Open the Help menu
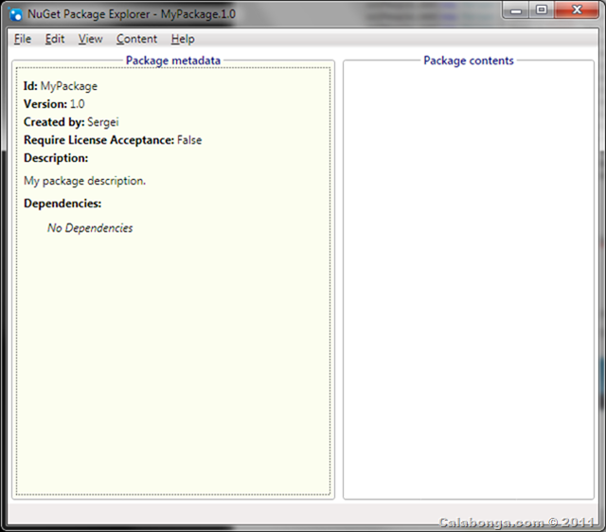This screenshot has height=532, width=606. tap(183, 39)
